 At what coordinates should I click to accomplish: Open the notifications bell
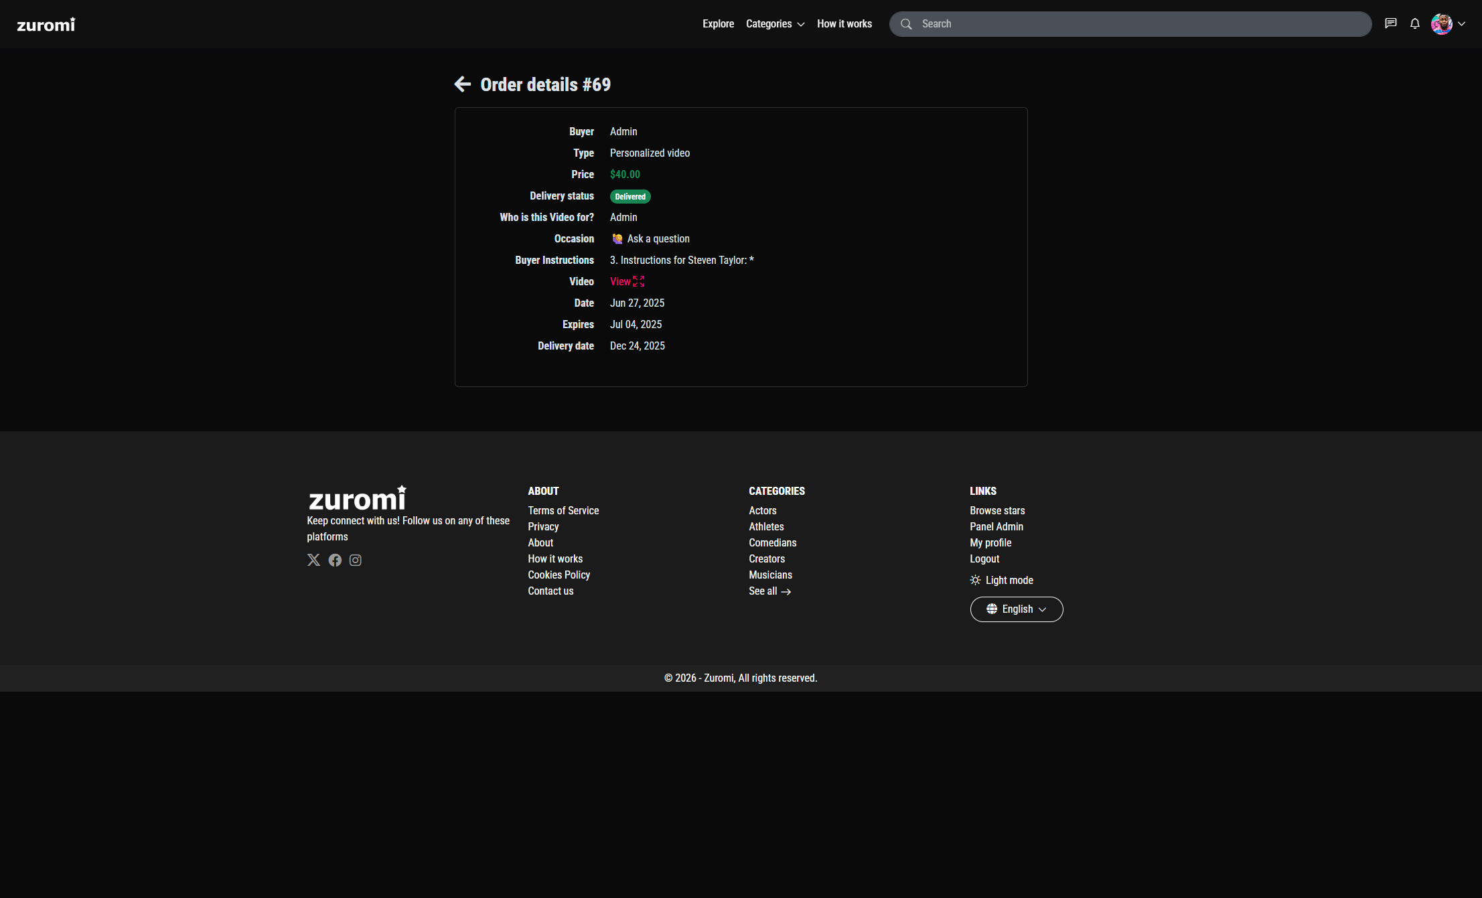click(x=1415, y=23)
